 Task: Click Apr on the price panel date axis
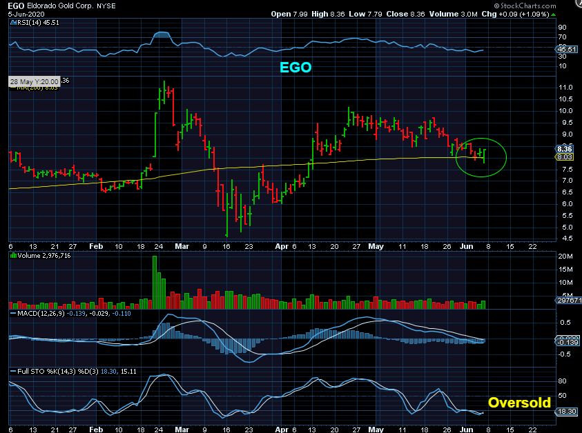pyautogui.click(x=282, y=247)
